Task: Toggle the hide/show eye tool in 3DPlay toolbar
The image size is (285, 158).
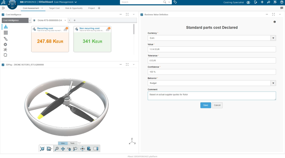Action: coord(82,149)
